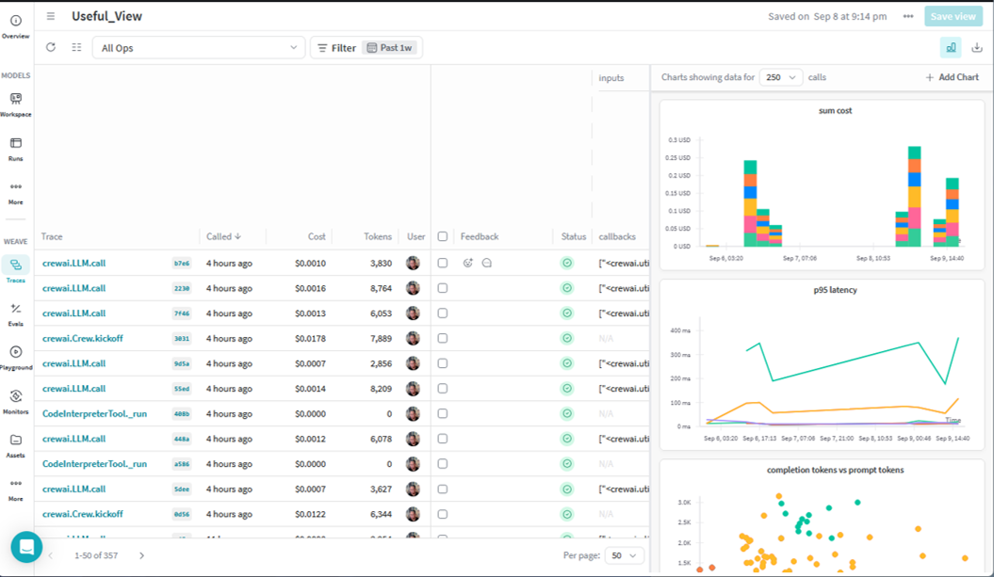Open the column manager icon
This screenshot has width=994, height=577.
coord(76,47)
